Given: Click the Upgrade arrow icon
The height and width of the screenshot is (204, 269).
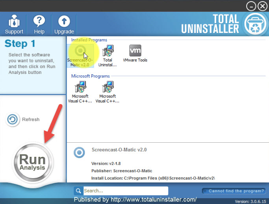Looking at the screenshot, I should pos(64,21).
